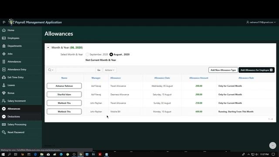Select the September, 2020 radio option

pyautogui.click(x=87, y=55)
